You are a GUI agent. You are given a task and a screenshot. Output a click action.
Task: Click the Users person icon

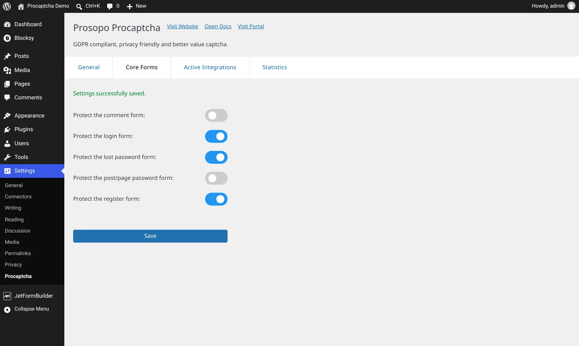click(x=7, y=143)
